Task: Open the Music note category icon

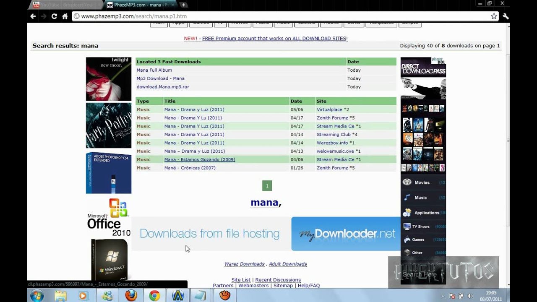Action: point(407,198)
